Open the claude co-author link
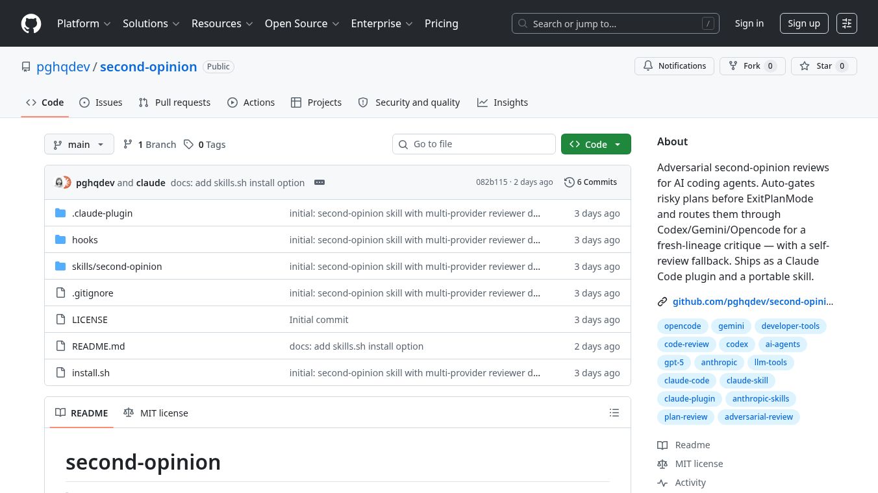Viewport: 878px width, 493px height. pos(151,183)
